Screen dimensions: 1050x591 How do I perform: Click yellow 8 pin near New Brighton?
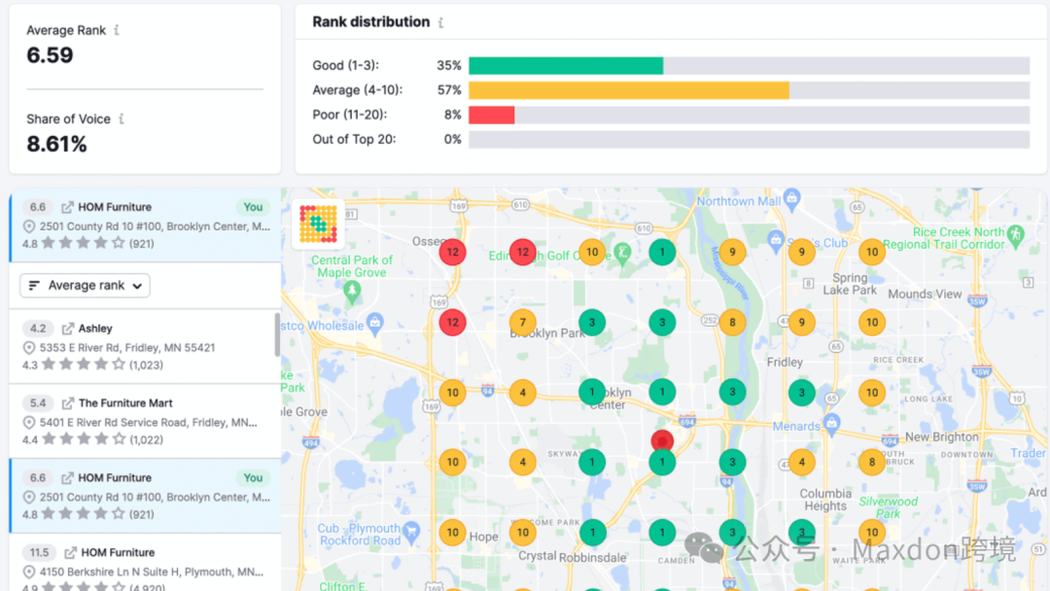click(x=871, y=463)
